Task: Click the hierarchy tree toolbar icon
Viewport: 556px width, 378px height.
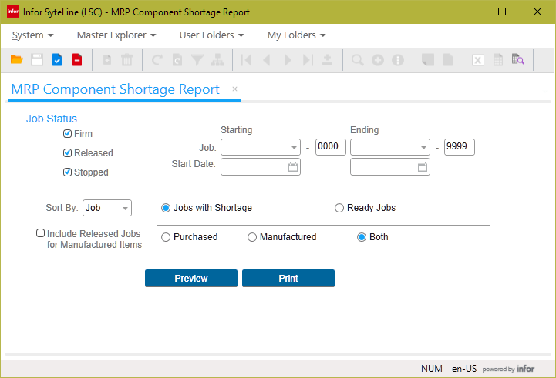Action: pyautogui.click(x=217, y=60)
